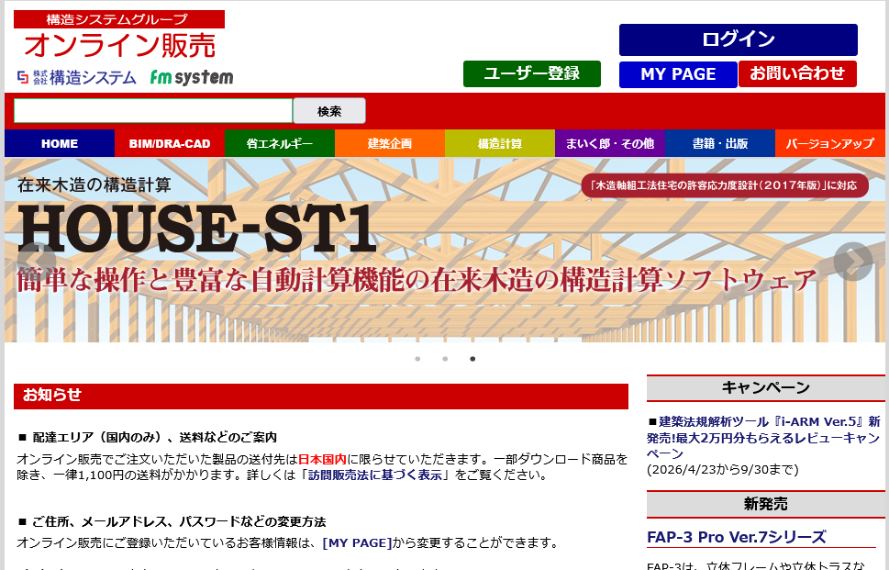Click the (2026/4/23から9/30まで) date text
889x570 pixels.
coord(723,470)
